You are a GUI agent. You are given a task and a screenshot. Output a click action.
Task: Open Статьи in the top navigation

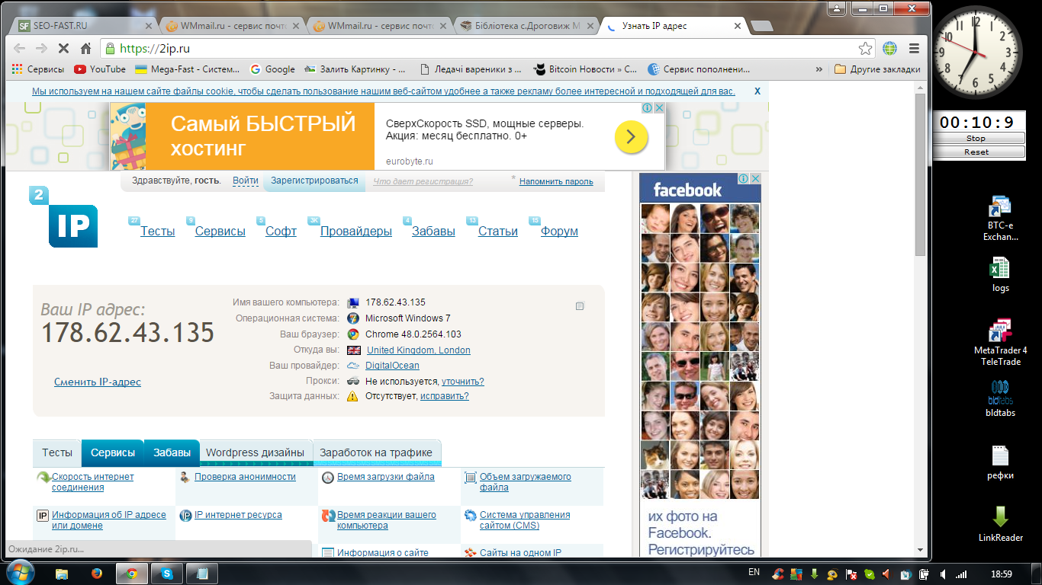498,232
